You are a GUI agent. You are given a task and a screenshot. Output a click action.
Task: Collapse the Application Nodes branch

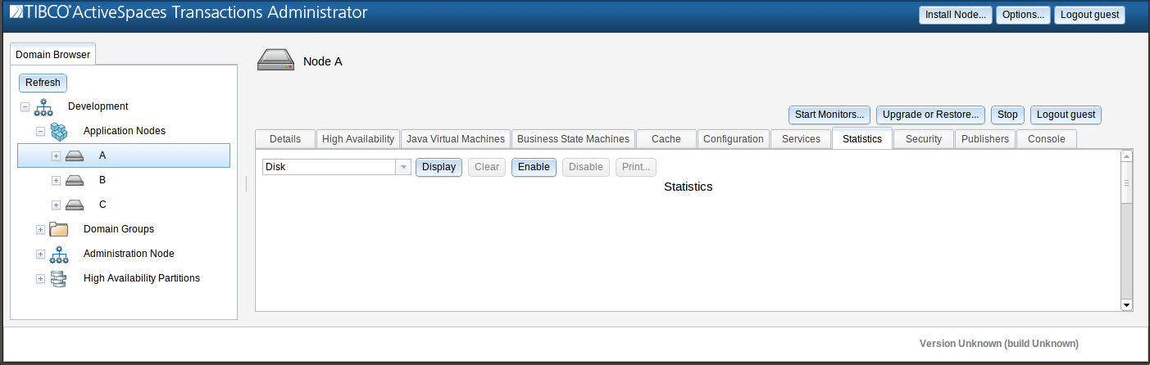[x=40, y=131]
